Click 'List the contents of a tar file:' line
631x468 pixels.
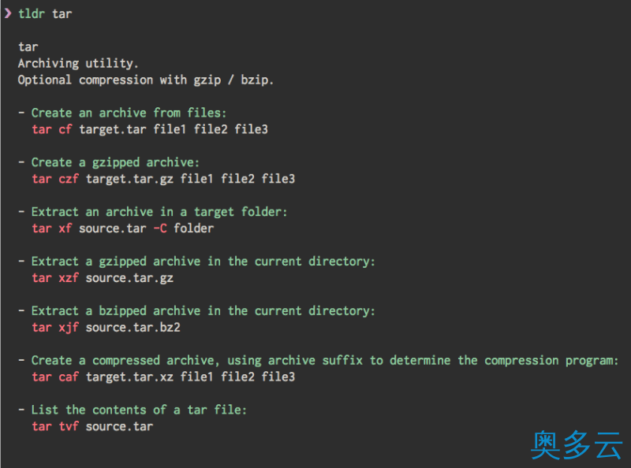click(139, 410)
